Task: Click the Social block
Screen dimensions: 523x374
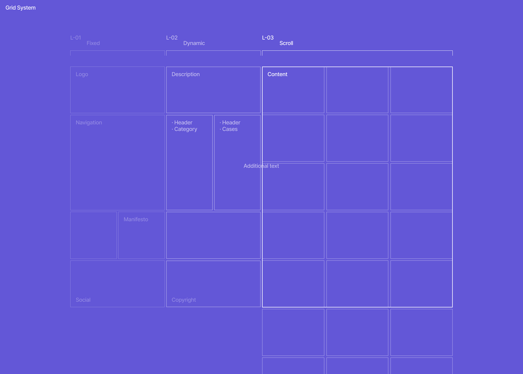Action: [x=117, y=284]
